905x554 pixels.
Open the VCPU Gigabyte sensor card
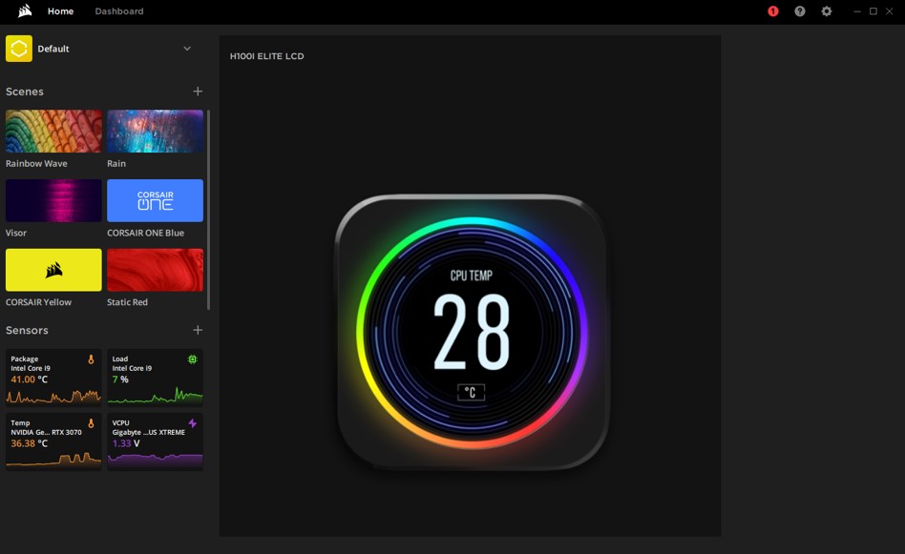pyautogui.click(x=155, y=441)
